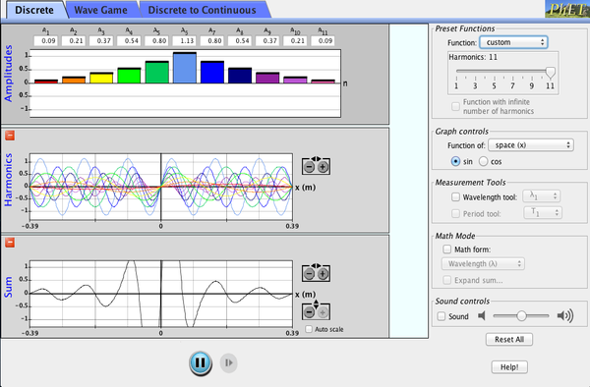Zoom out horizontally on Harmonics graph
This screenshot has height=387, width=590.
coord(310,167)
